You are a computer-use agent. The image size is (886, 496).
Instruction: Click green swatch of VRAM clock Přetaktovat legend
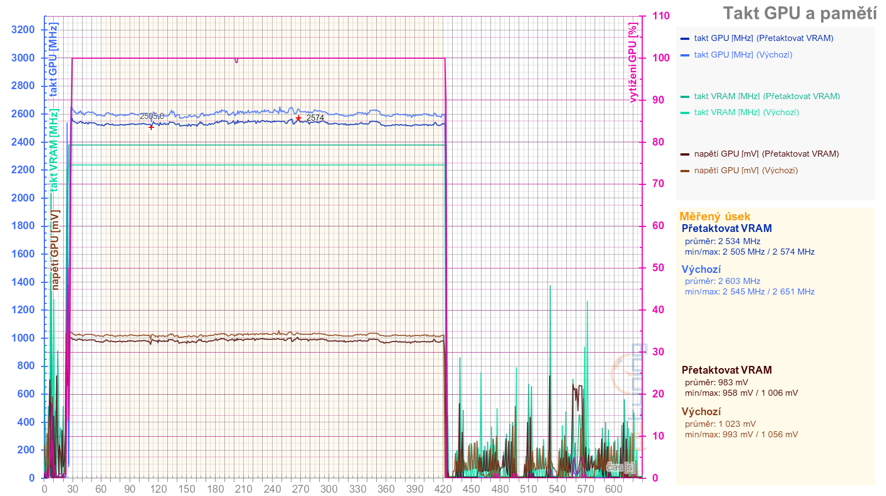point(685,97)
